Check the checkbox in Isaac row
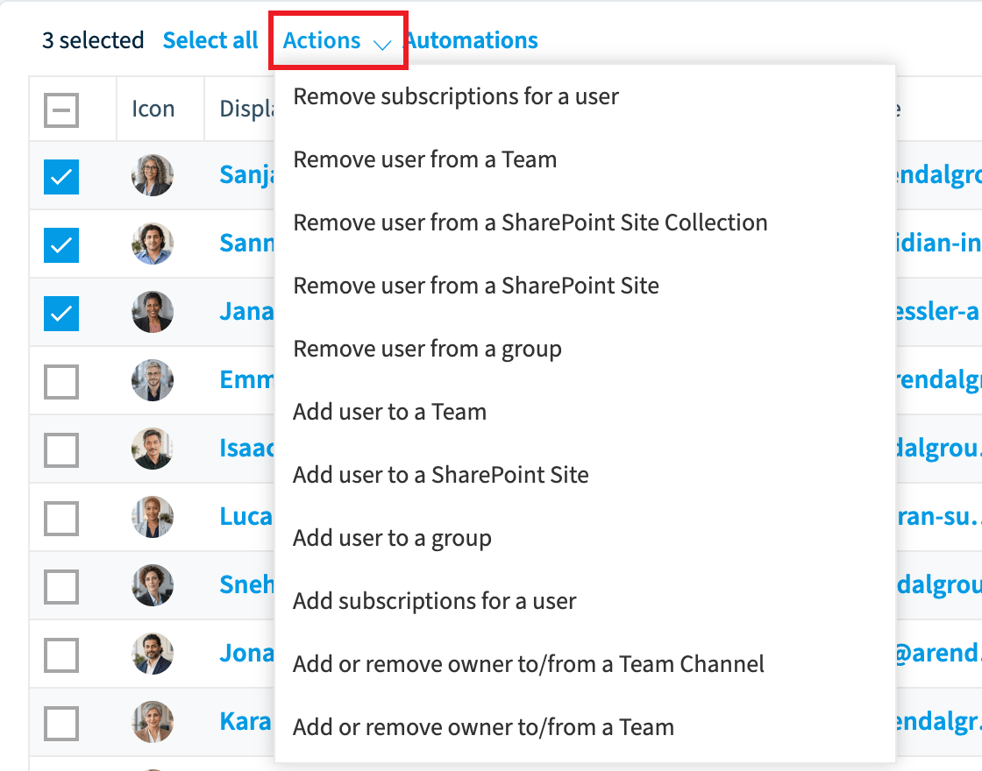Image resolution: width=982 pixels, height=771 pixels. pos(61,450)
